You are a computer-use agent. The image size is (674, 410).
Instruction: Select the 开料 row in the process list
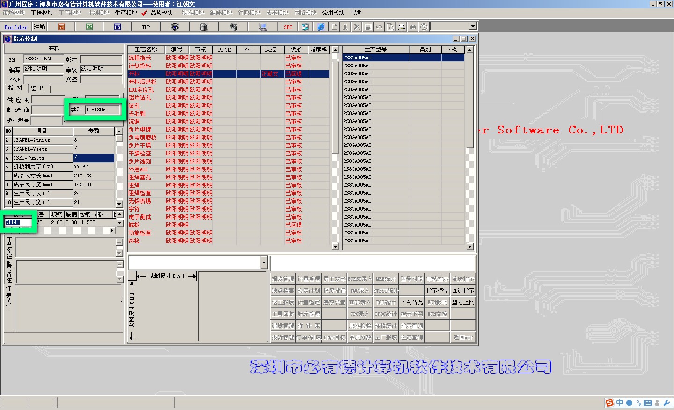tap(228, 73)
